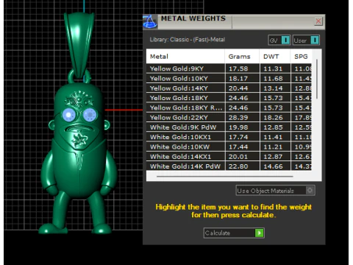Toggle the GV switch
This screenshot has width=353, height=265.
279,40
